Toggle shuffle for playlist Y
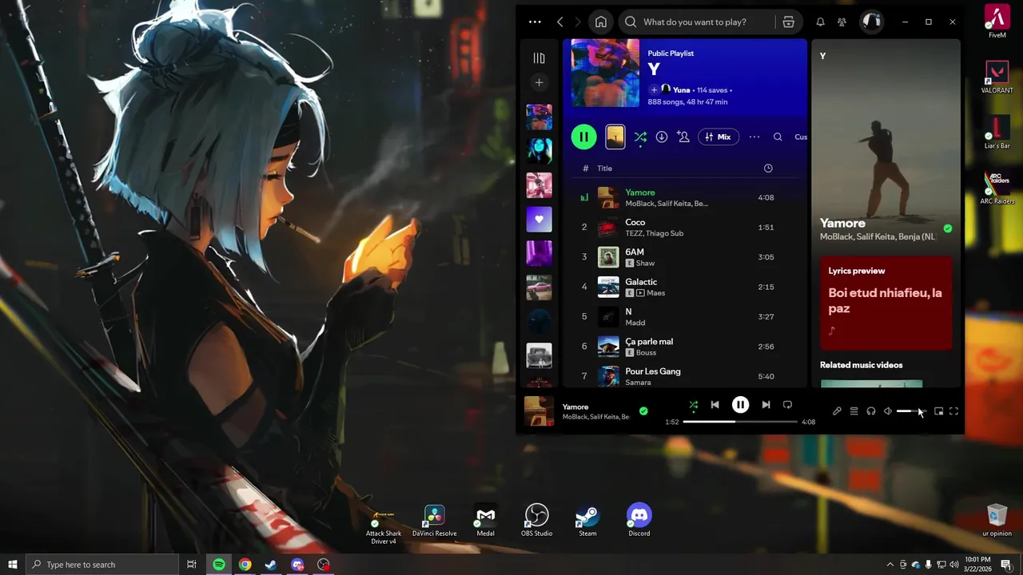 pyautogui.click(x=640, y=137)
